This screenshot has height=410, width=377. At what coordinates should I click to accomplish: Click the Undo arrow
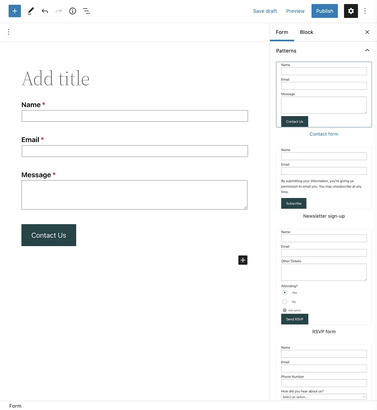[x=45, y=11]
